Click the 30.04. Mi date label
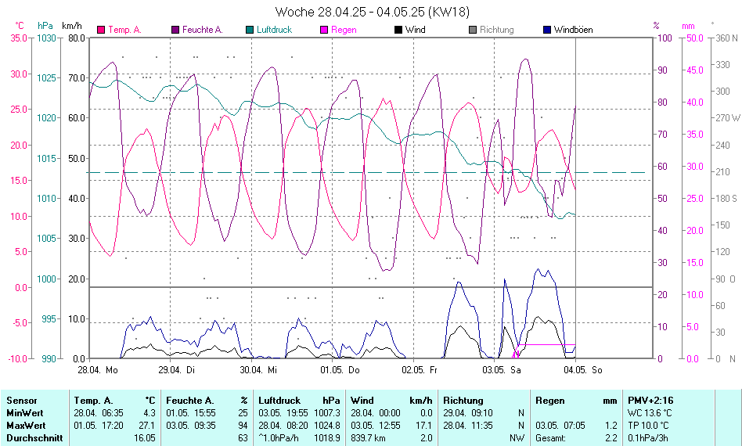742x446 pixels. pyautogui.click(x=258, y=370)
